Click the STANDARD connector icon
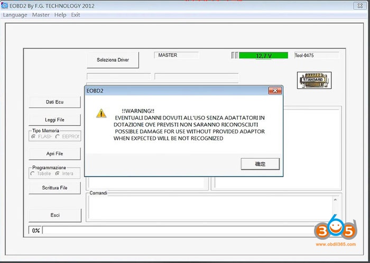This screenshot has height=263, width=370. (314, 80)
